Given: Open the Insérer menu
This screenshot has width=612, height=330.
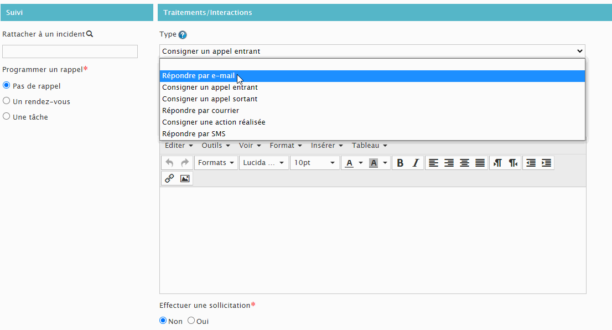Looking at the screenshot, I should click(326, 146).
